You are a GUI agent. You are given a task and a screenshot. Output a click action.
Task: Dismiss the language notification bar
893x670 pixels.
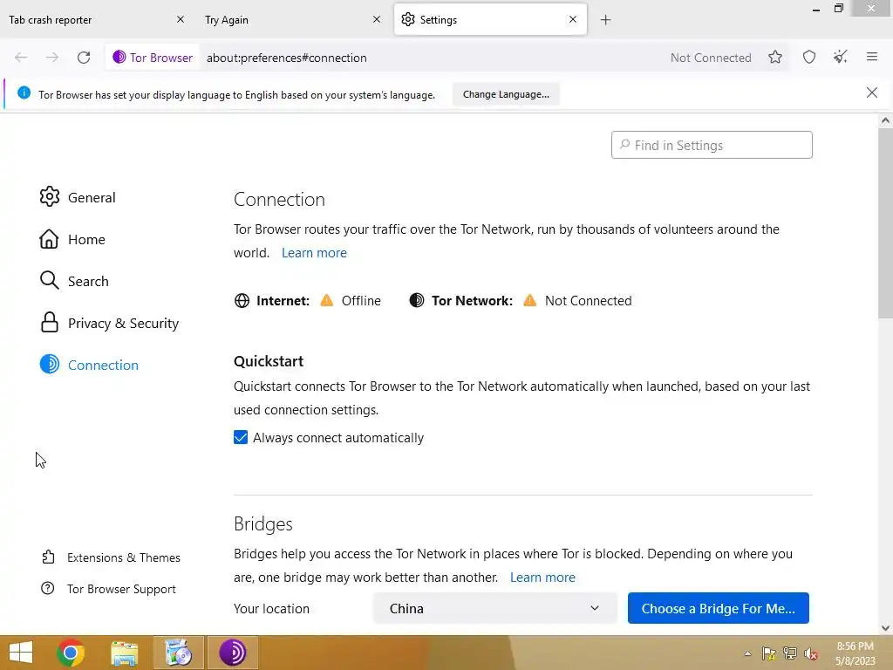871,92
